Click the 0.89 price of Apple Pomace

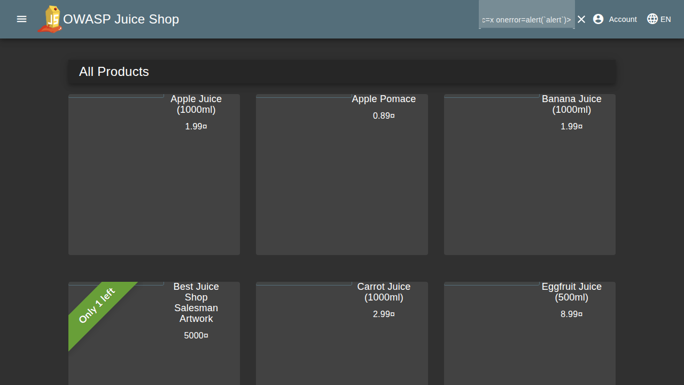[x=384, y=115]
